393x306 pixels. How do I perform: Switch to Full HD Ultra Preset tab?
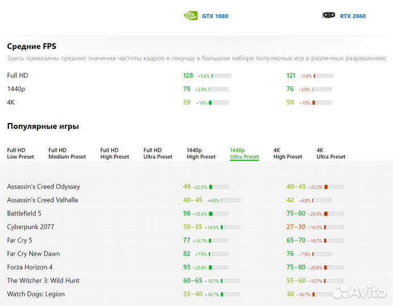[158, 154]
